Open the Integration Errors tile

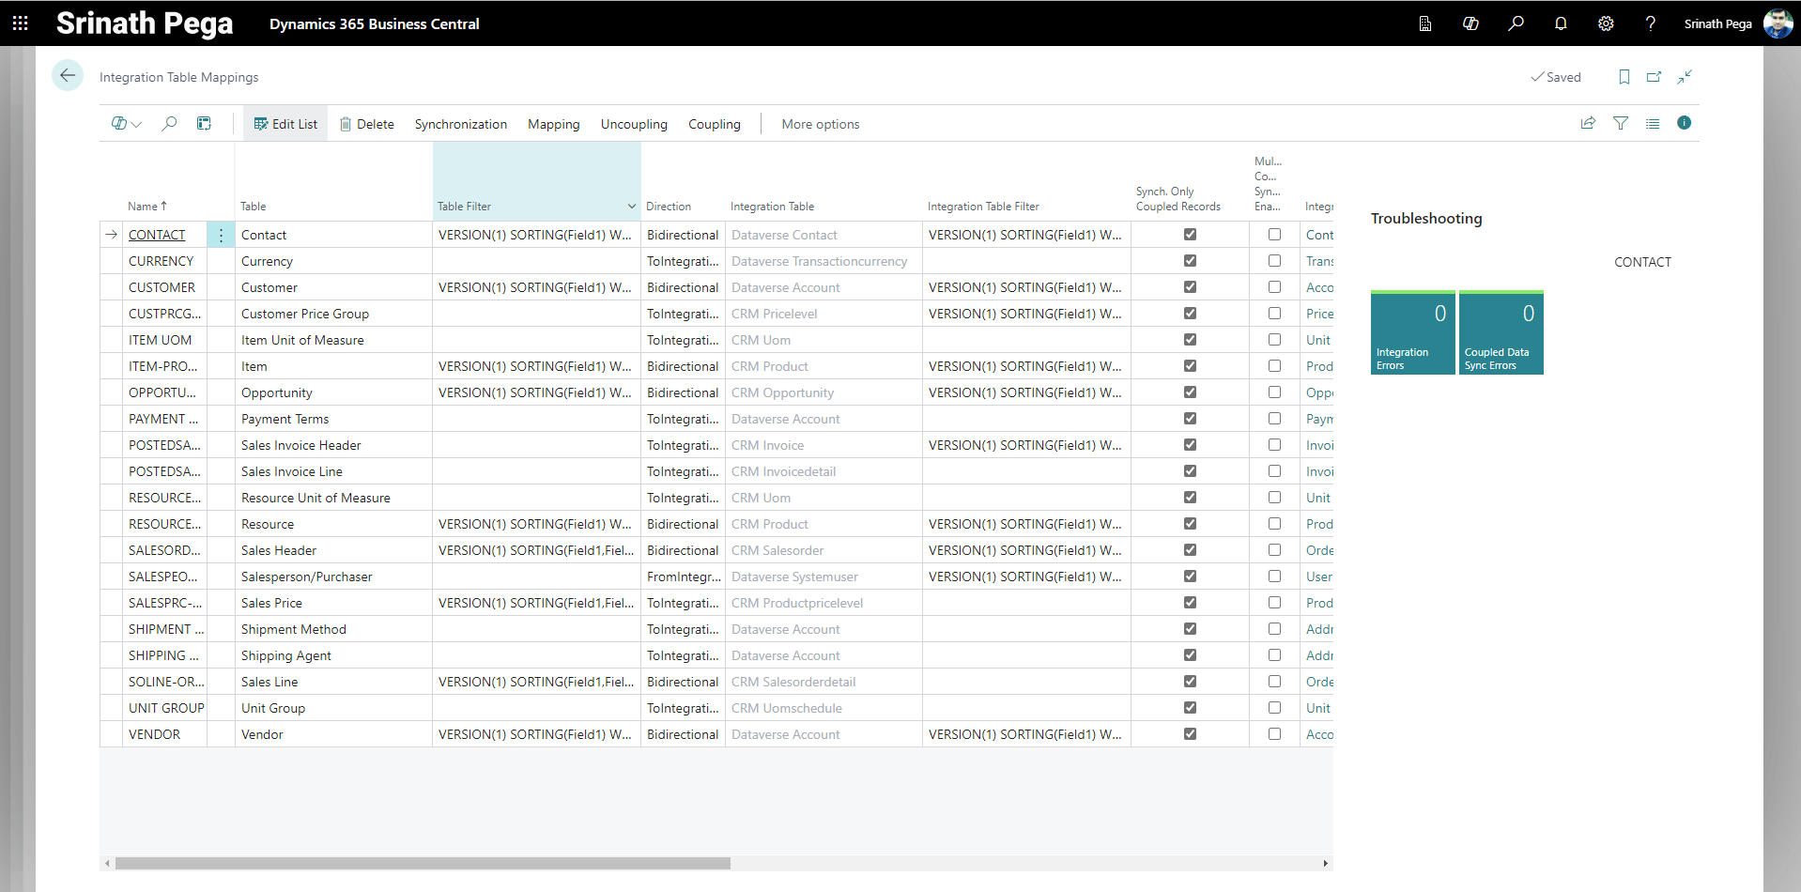[x=1412, y=333]
